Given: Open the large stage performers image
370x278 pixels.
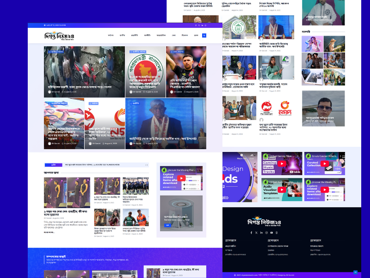Looking at the screenshot, I should tap(67, 193).
